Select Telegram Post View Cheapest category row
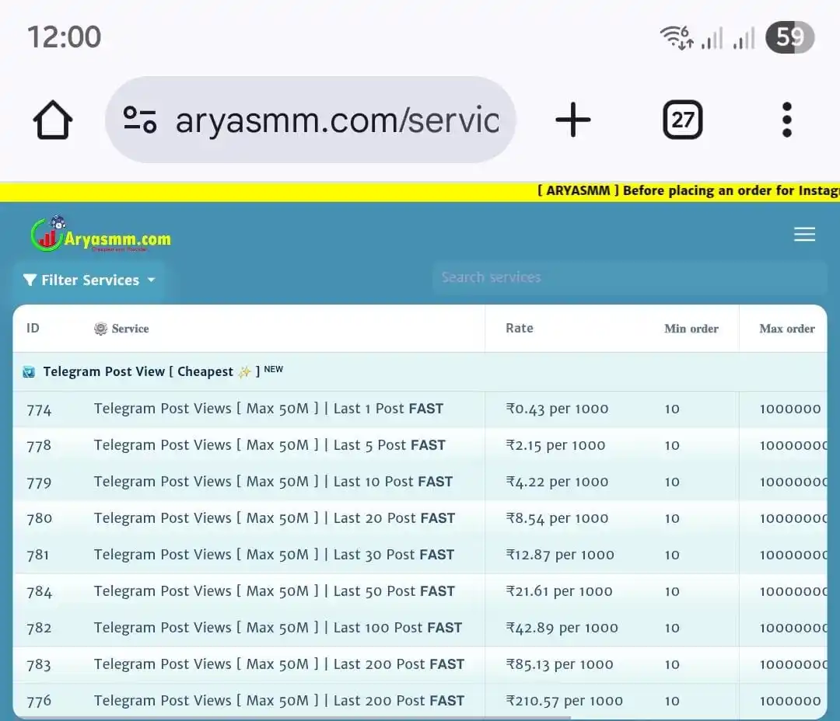This screenshot has height=721, width=840. (x=420, y=371)
